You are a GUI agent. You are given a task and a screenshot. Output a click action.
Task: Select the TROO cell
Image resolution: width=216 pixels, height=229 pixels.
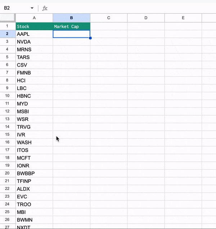34,204
